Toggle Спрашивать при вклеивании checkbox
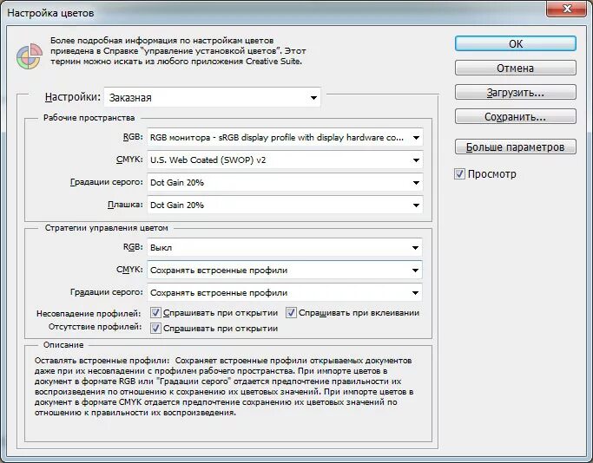 click(x=291, y=313)
